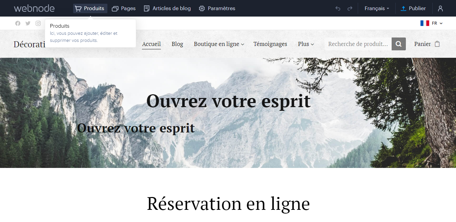Expand the FR flag language selector
The height and width of the screenshot is (222, 456).
coord(432,23)
